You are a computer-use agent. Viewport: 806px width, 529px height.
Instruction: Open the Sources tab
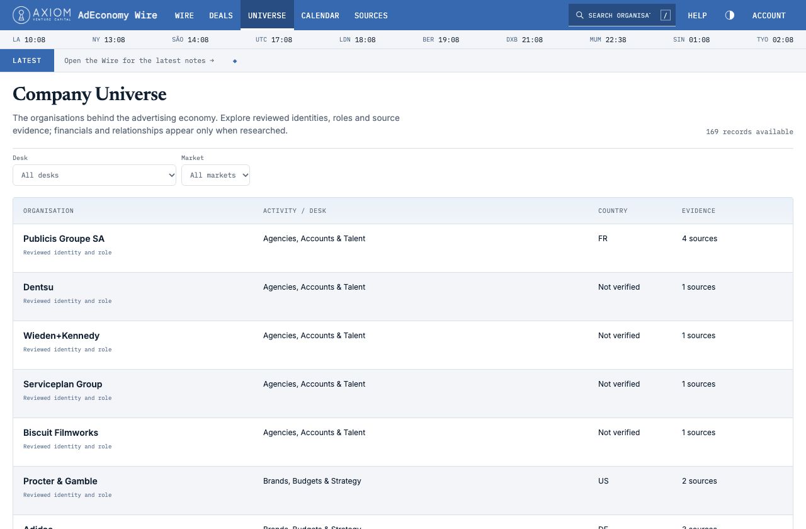click(x=371, y=15)
